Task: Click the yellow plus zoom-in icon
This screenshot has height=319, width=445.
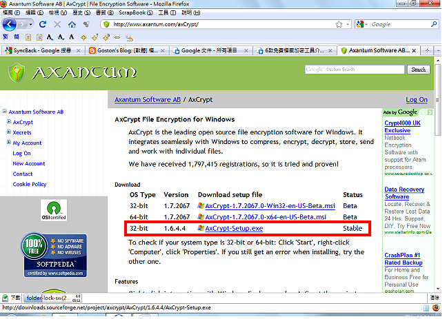Action: pyautogui.click(x=83, y=37)
